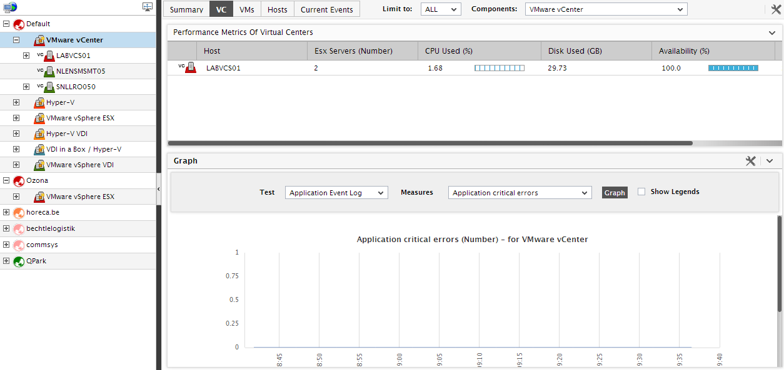784x370 pixels.
Task: Click the bechtlelogistik zone globe icon
Action: (19, 228)
